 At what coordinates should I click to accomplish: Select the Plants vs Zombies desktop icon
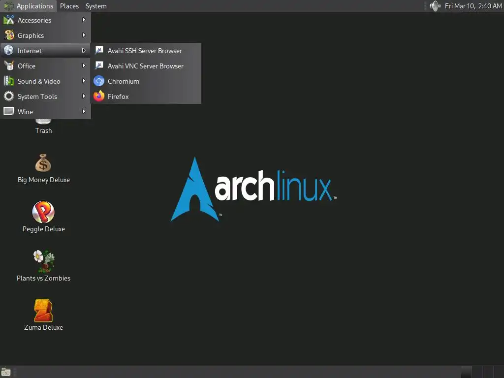pyautogui.click(x=44, y=261)
